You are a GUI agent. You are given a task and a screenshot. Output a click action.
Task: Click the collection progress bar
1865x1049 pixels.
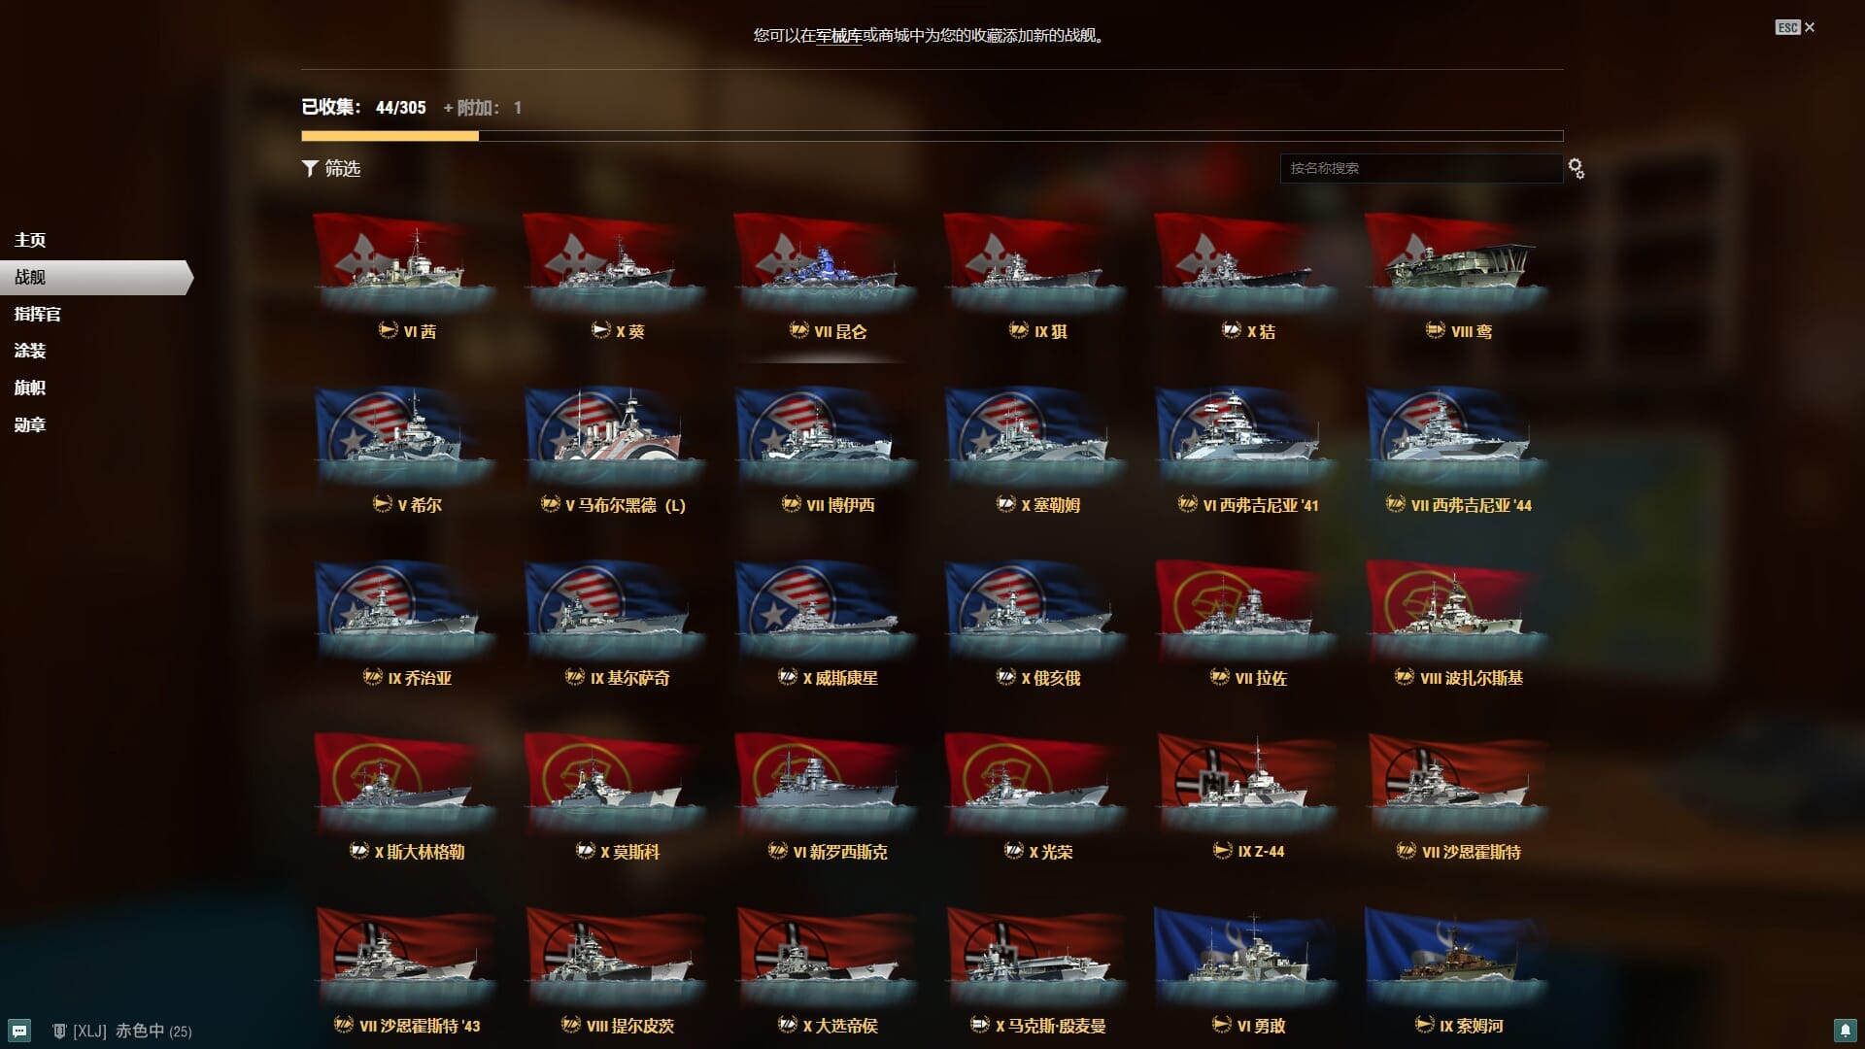pyautogui.click(x=932, y=136)
